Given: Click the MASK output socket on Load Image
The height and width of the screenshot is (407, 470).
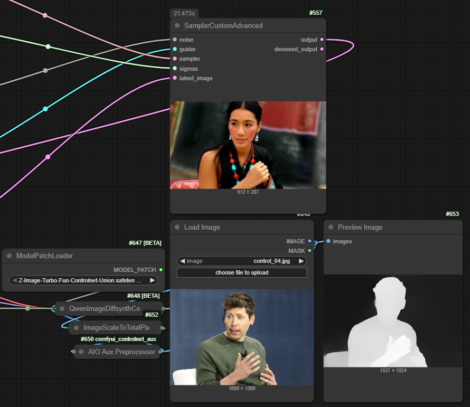Looking at the screenshot, I should (309, 251).
